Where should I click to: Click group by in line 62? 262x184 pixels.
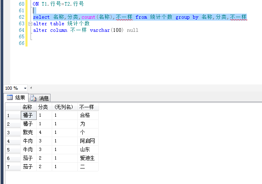tap(187, 17)
